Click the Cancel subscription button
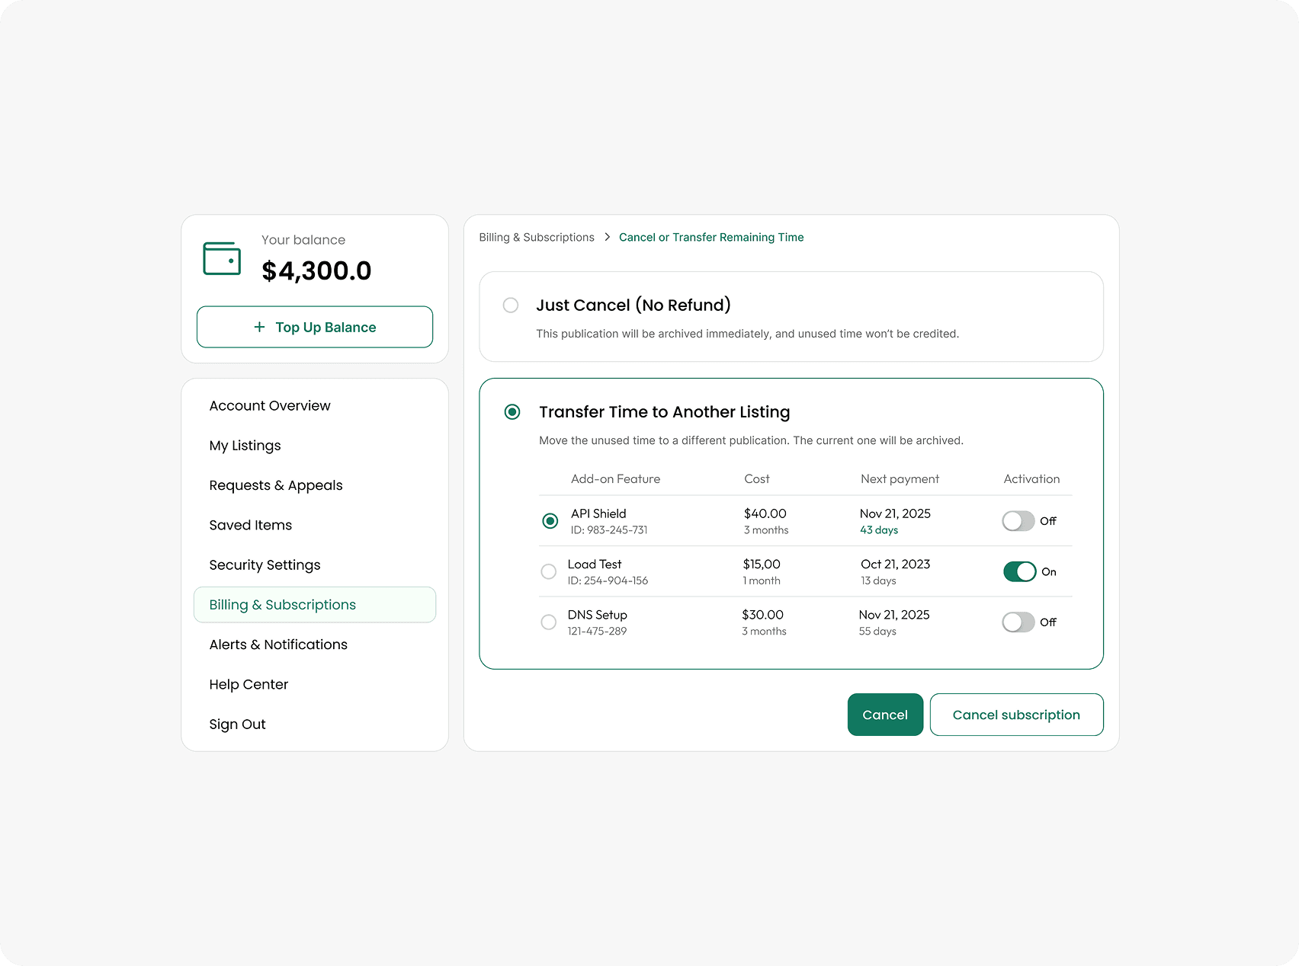1299x966 pixels. [x=1016, y=715]
